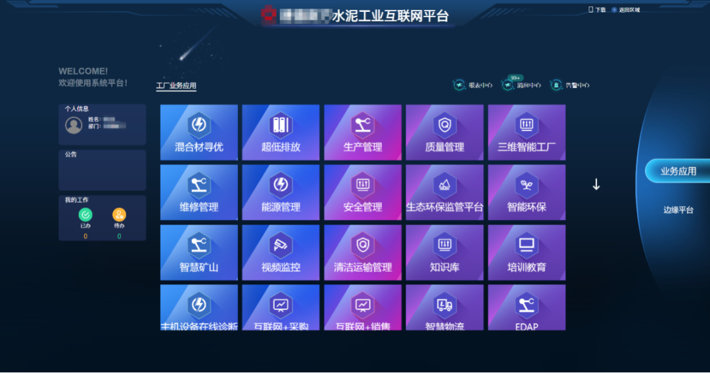Screen dimensions: 710x373
Task: Open the 混合材寻优 application tile
Action: [199, 133]
